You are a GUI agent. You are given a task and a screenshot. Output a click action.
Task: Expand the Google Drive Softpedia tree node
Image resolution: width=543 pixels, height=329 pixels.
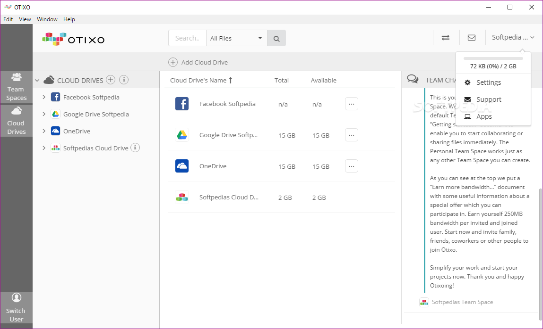pyautogui.click(x=44, y=114)
